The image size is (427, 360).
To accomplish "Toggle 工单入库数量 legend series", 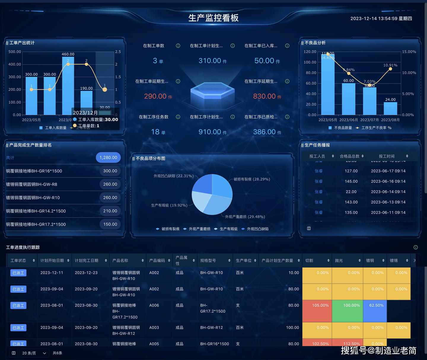I will coord(53,128).
